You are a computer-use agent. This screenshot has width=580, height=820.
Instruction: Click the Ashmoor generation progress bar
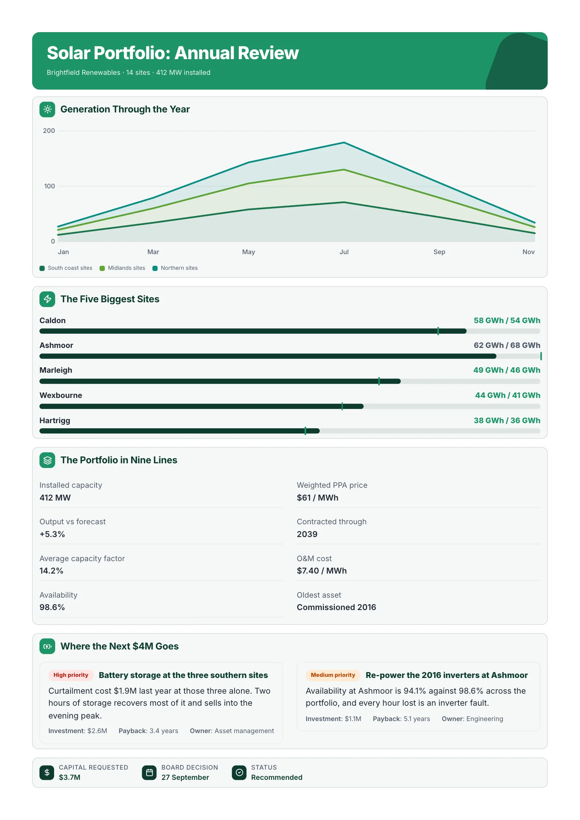(290, 356)
